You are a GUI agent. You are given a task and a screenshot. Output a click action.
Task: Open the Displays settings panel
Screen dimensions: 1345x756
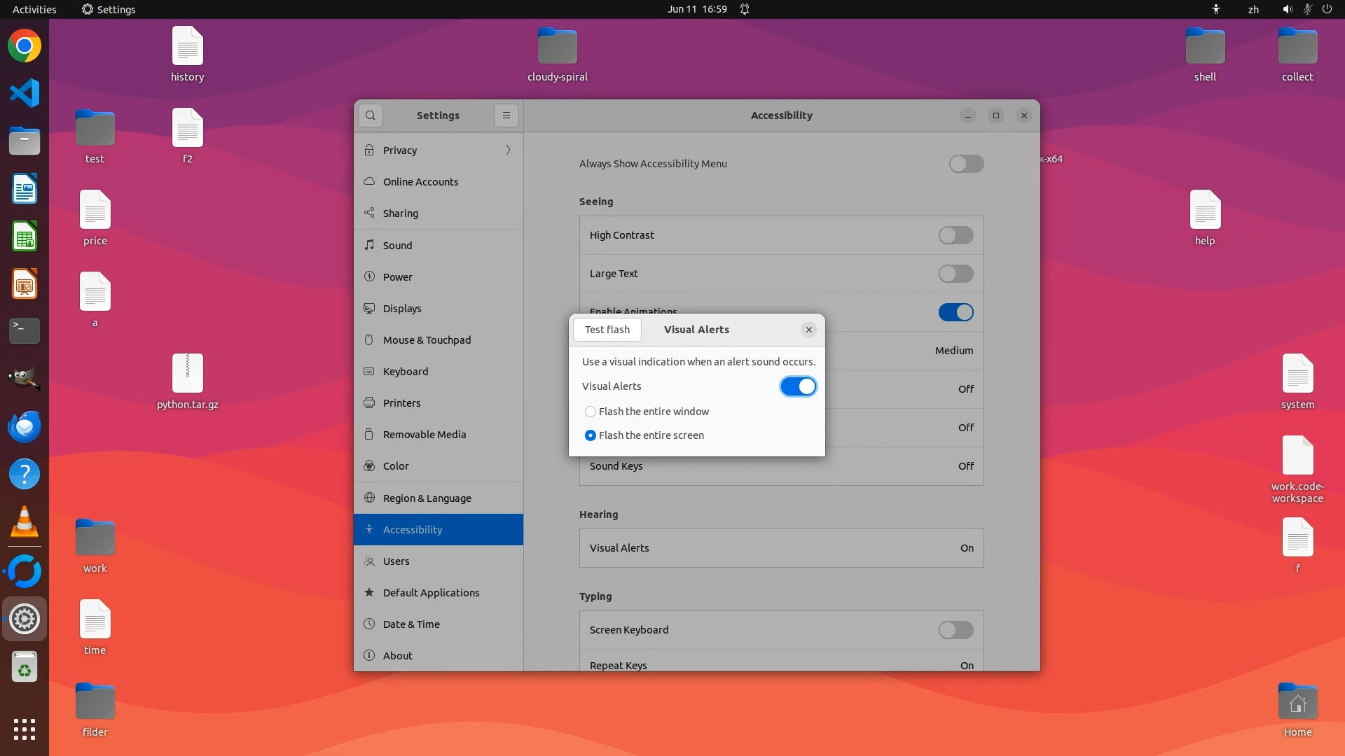(x=402, y=309)
